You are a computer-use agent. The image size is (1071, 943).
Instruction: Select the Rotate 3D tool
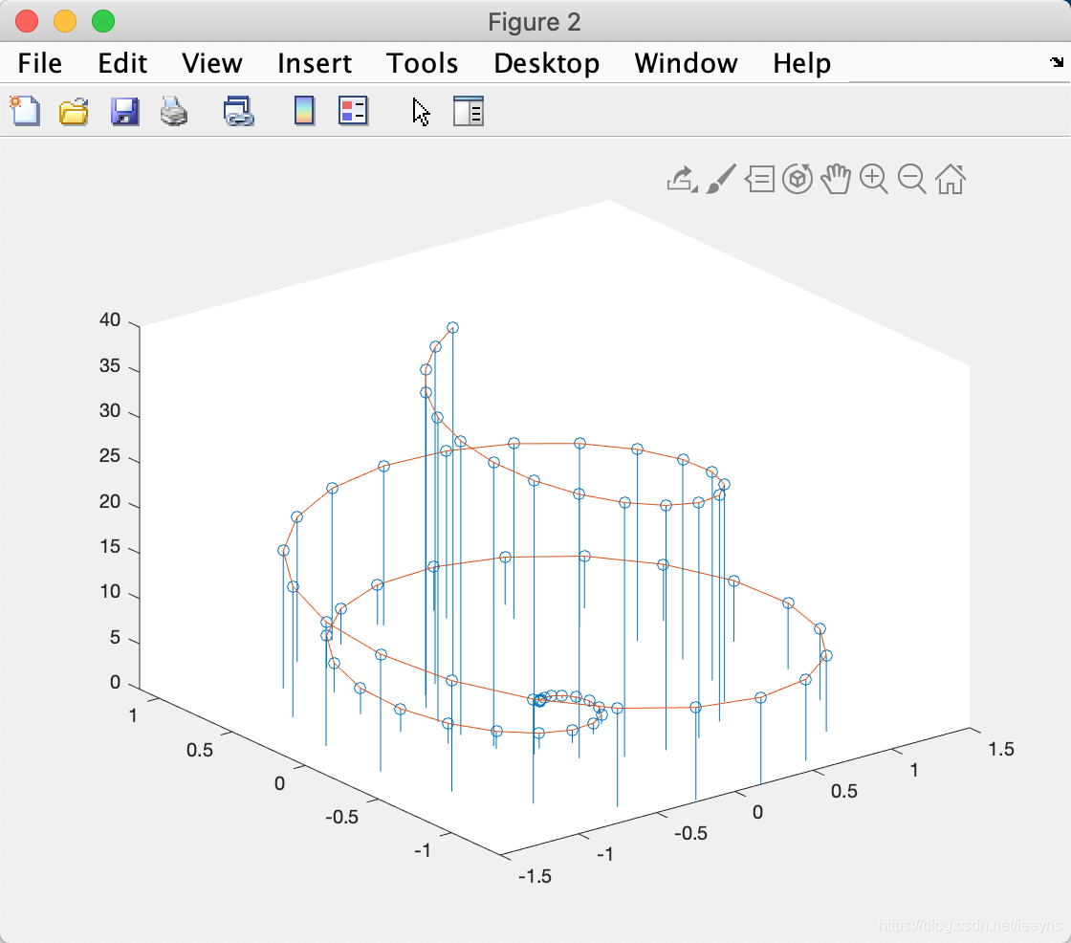(x=798, y=179)
